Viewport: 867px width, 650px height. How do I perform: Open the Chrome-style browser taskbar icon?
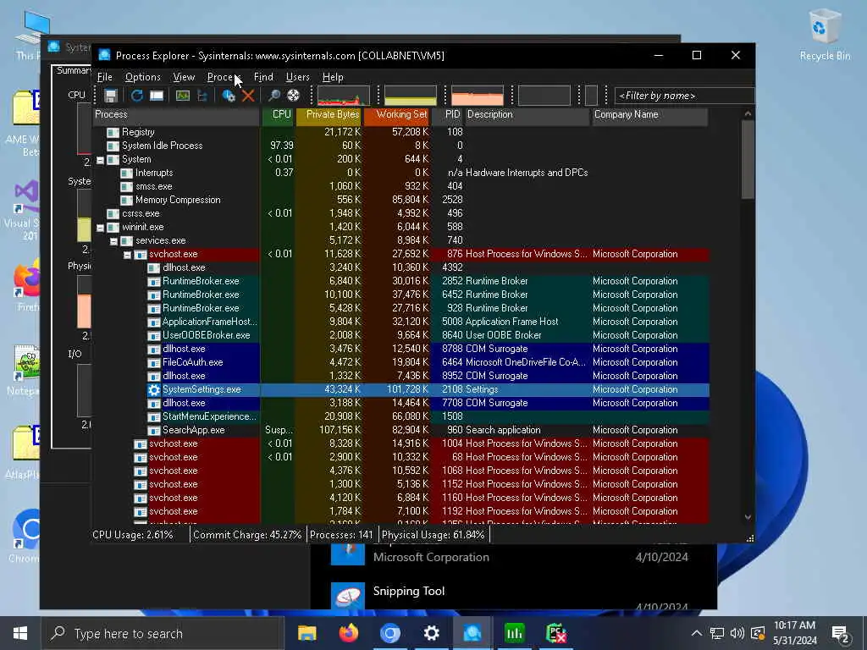tap(389, 633)
